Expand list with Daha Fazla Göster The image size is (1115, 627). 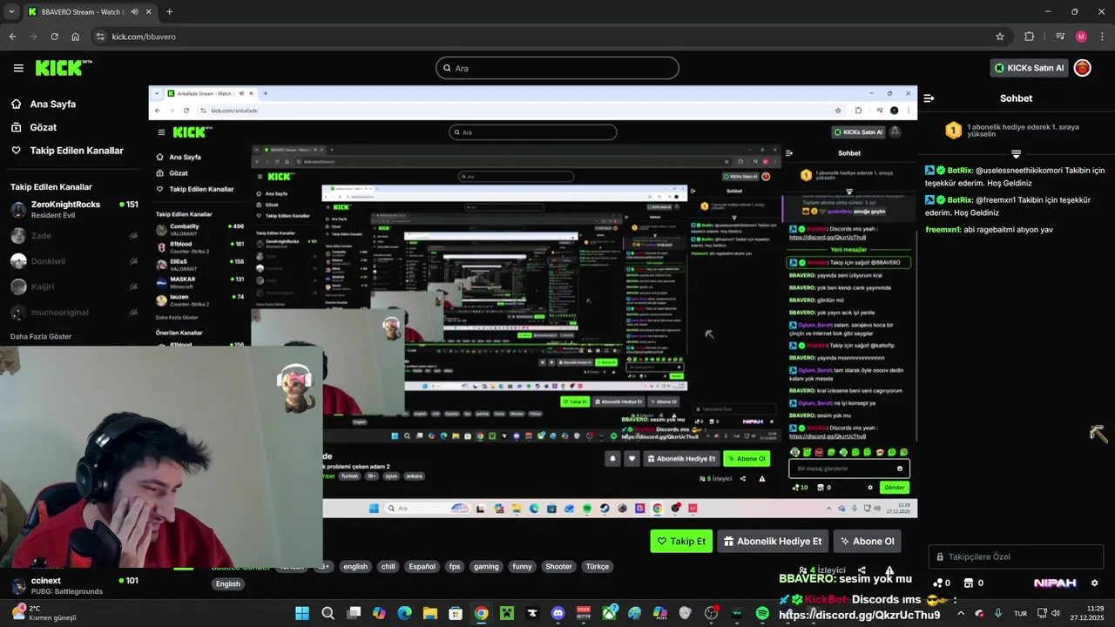tap(41, 336)
